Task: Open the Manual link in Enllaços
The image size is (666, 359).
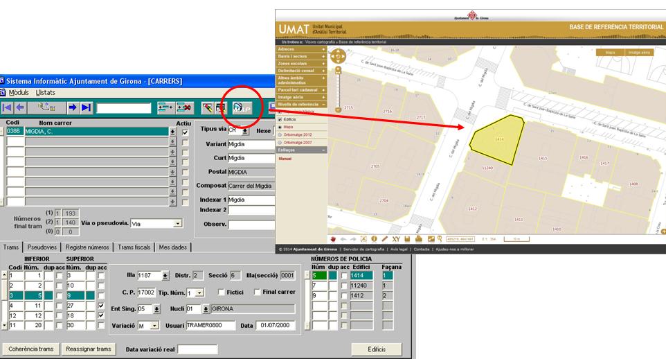Action: [285, 159]
